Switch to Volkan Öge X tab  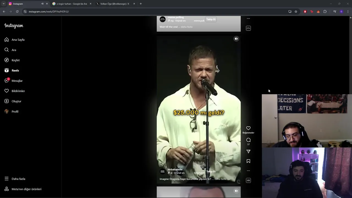[x=116, y=4]
